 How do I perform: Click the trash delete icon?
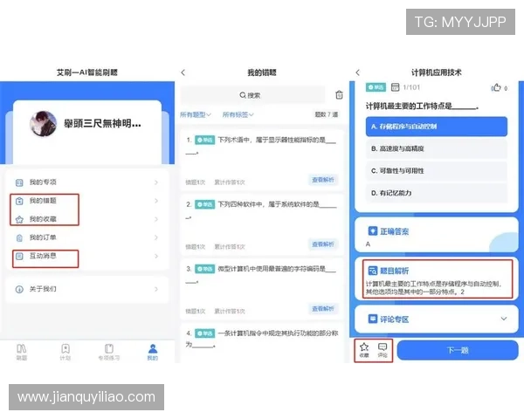(339, 95)
